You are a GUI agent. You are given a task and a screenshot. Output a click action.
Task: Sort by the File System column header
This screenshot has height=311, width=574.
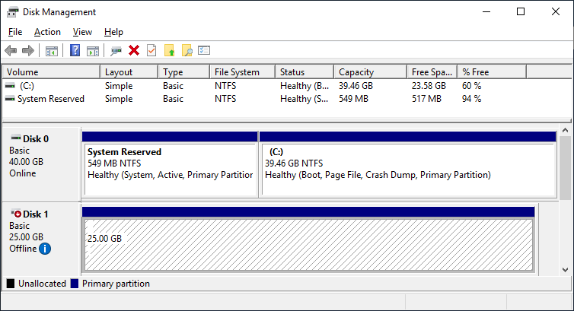pyautogui.click(x=242, y=72)
